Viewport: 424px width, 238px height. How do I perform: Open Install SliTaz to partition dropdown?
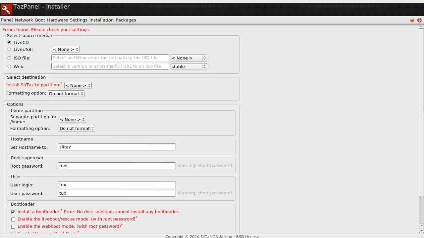(x=78, y=85)
